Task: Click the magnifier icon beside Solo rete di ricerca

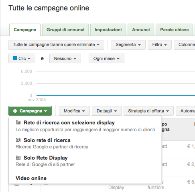Action: 18,140
